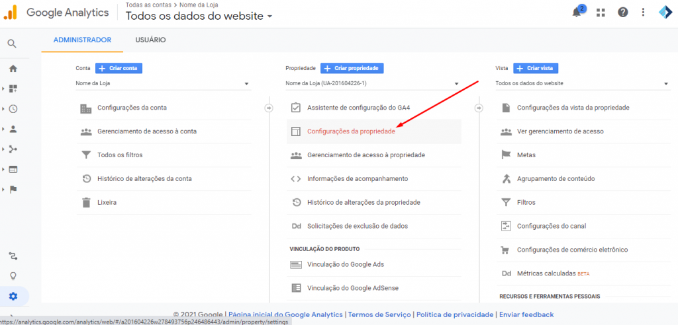Screen dimensions: 678x325
Task: Click the code brackets icon beside Informações de acompanhamento
Action: 296,178
